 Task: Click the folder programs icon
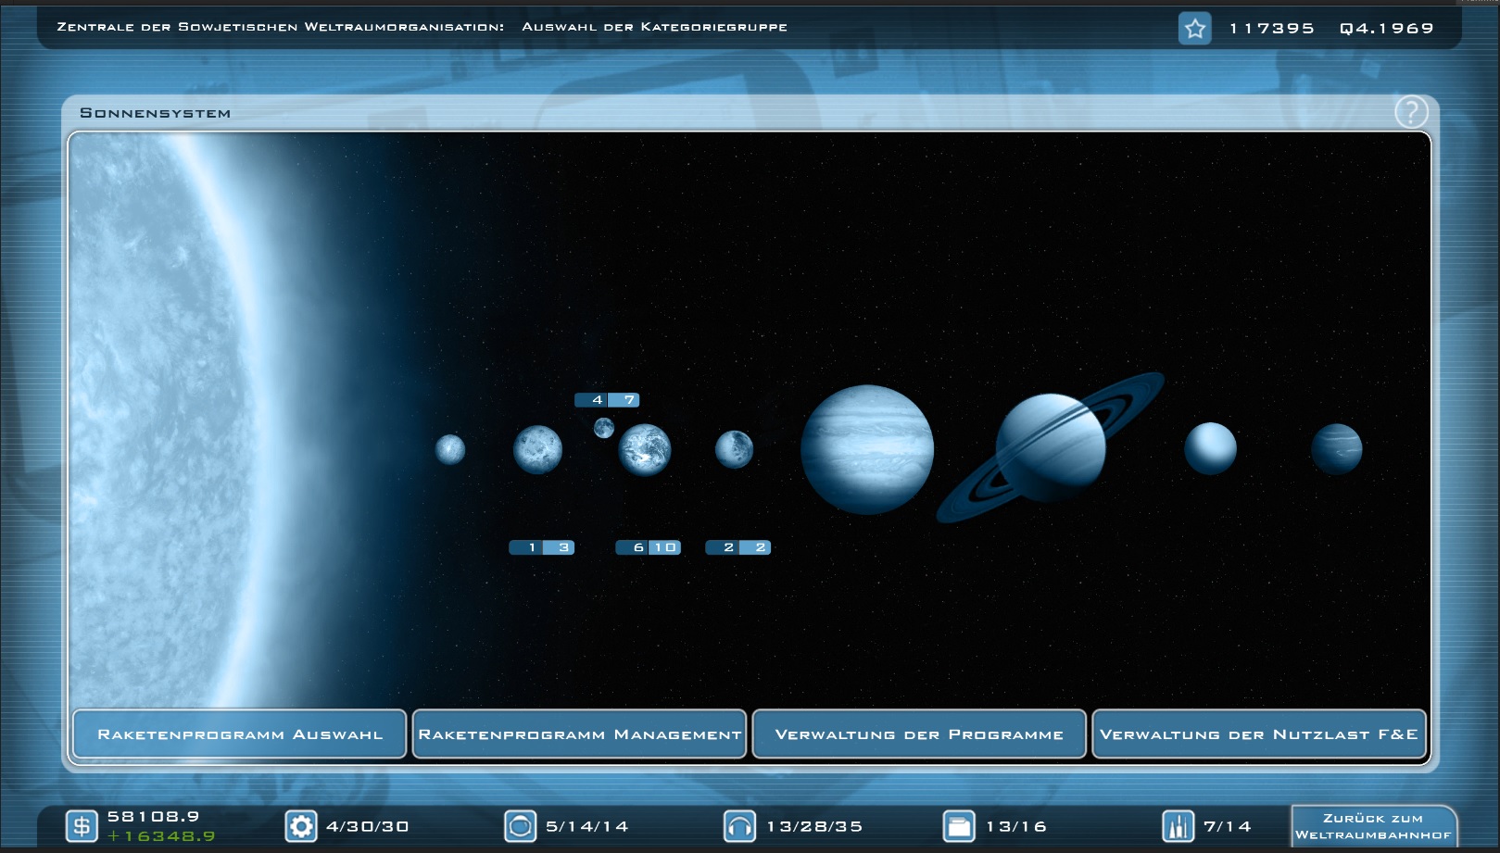(959, 826)
